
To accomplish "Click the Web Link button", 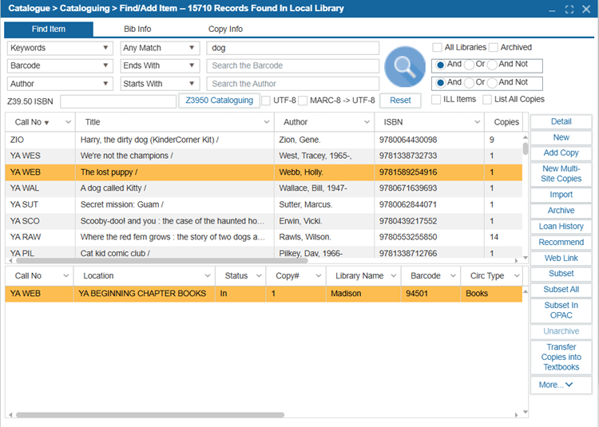I will pyautogui.click(x=561, y=259).
